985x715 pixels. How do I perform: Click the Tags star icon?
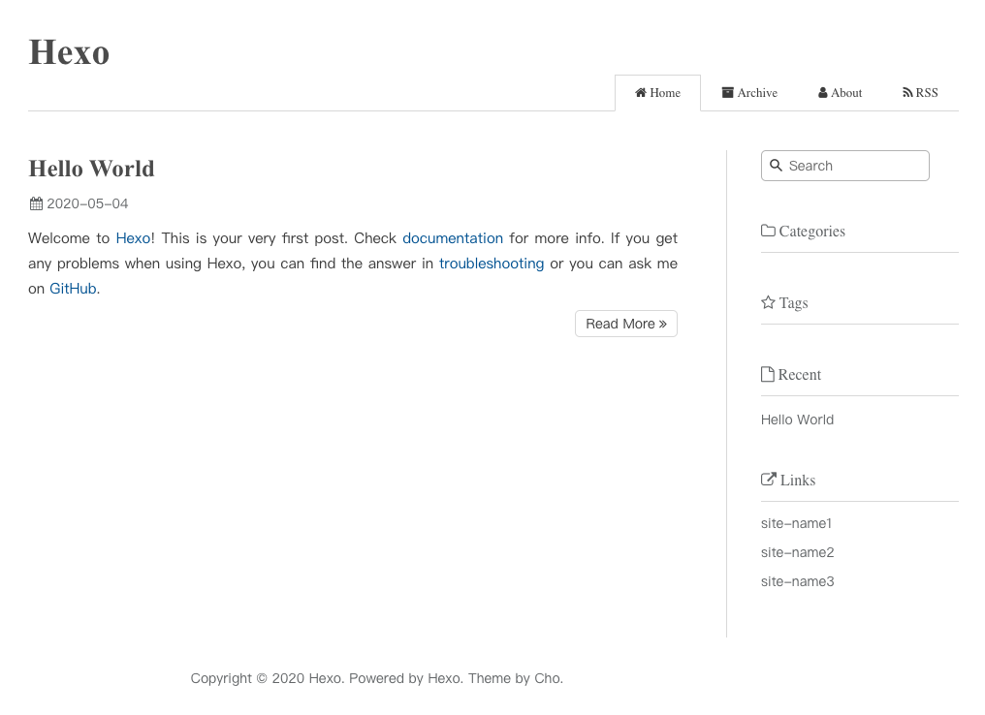click(768, 302)
